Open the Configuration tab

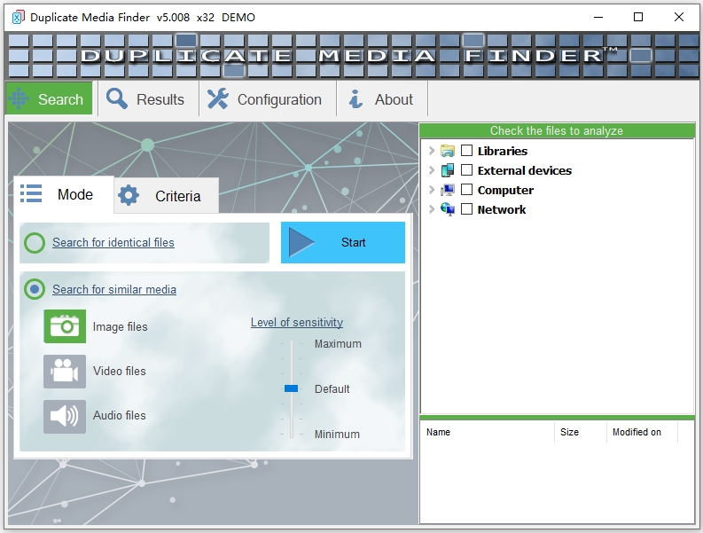[x=268, y=98]
